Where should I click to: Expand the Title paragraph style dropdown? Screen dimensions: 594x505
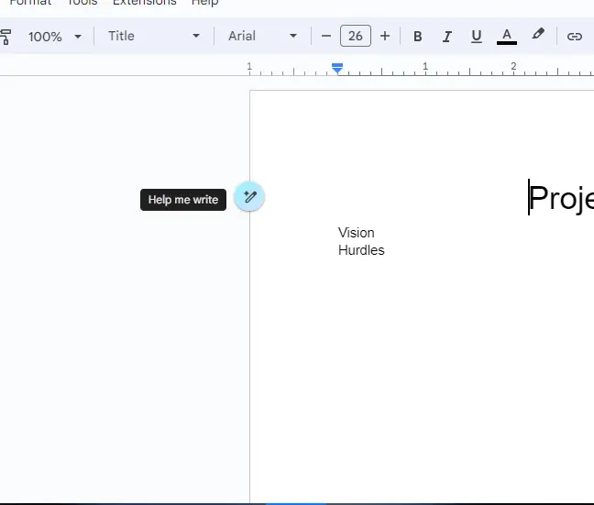pyautogui.click(x=154, y=37)
